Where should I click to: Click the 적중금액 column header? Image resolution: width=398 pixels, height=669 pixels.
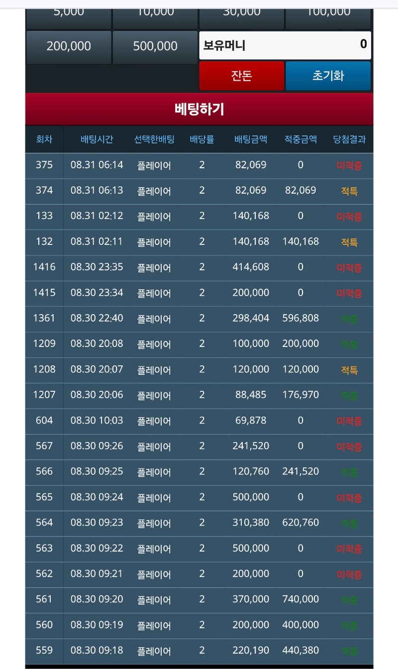pyautogui.click(x=300, y=139)
